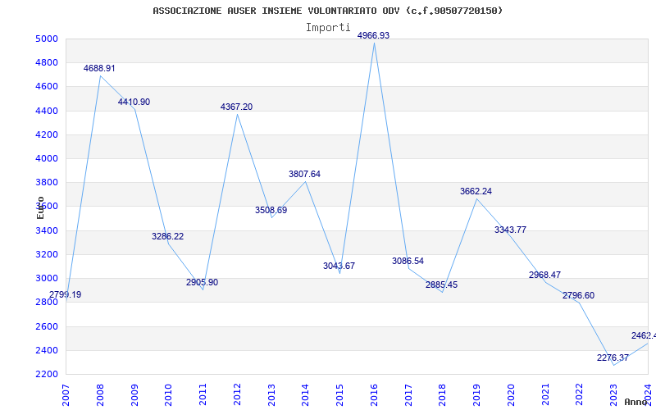
Task: Click the 3286.22 data label
Action: pos(168,236)
